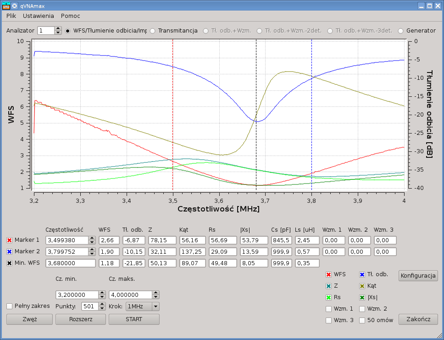Toggle the Z trace checkbox
Viewport: 444px width, 340px height.
(328, 286)
